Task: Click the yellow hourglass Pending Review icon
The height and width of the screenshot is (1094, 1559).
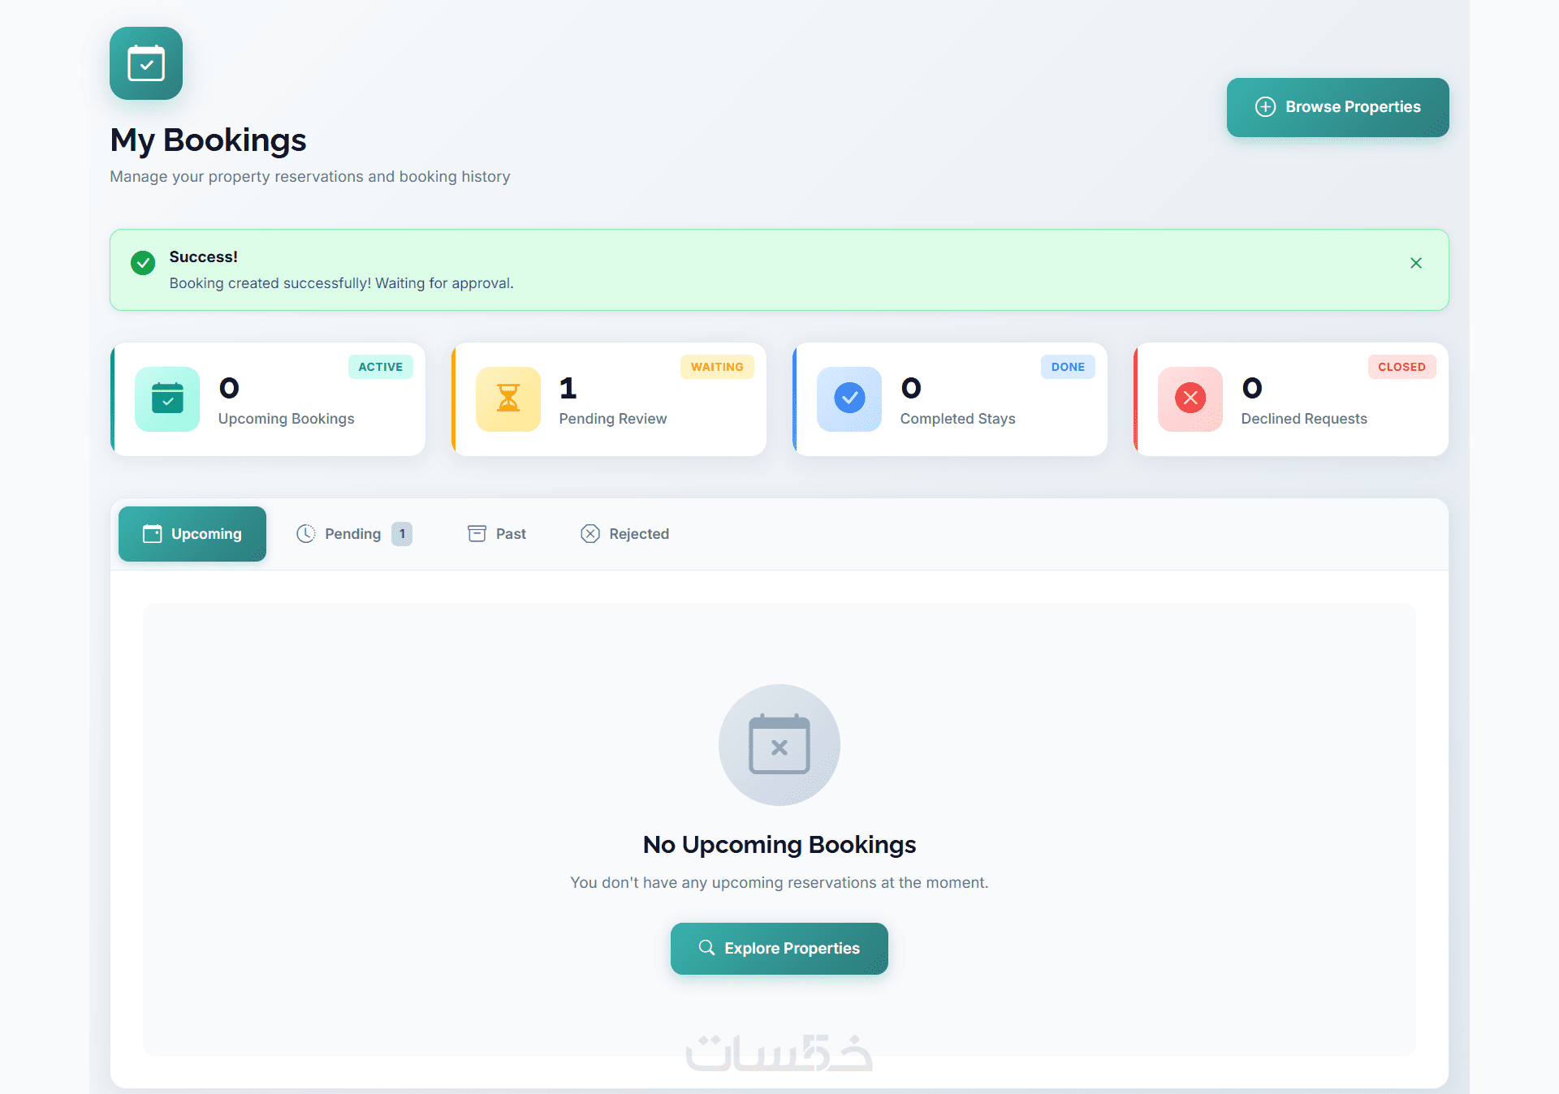Action: click(x=508, y=398)
